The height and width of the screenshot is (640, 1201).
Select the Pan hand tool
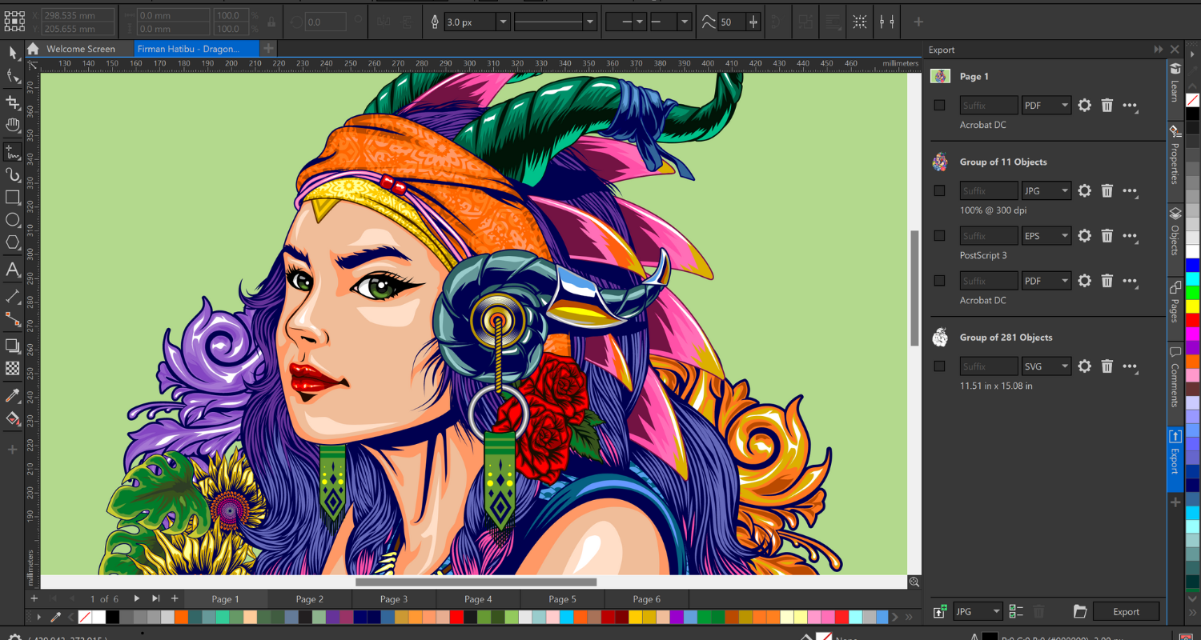point(12,126)
